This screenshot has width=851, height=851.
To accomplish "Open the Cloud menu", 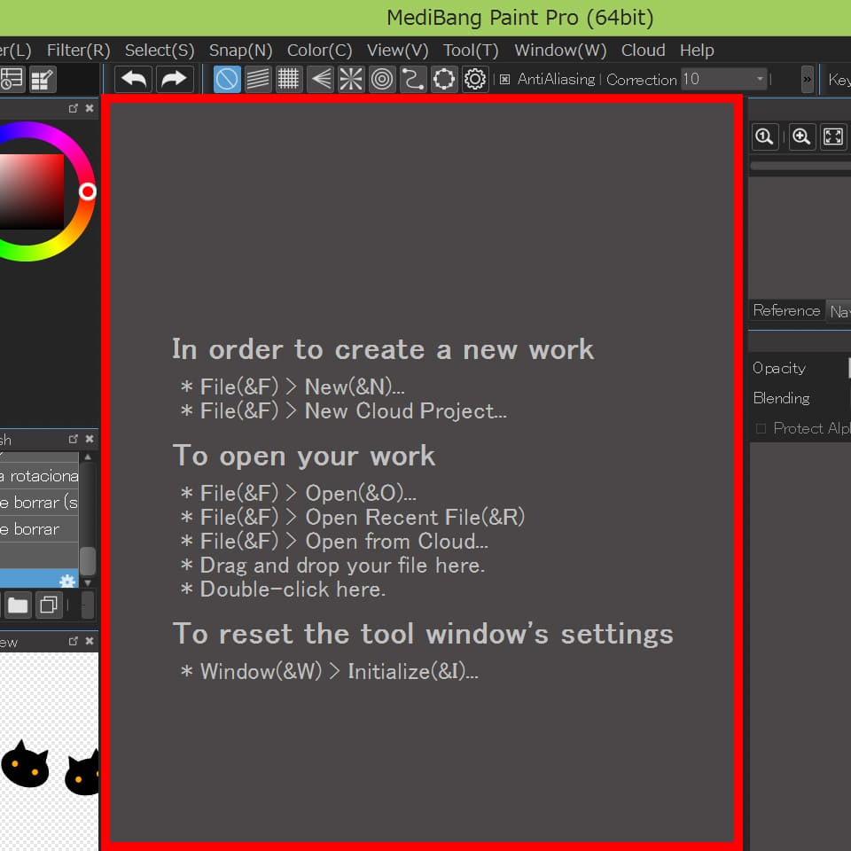I will (644, 51).
